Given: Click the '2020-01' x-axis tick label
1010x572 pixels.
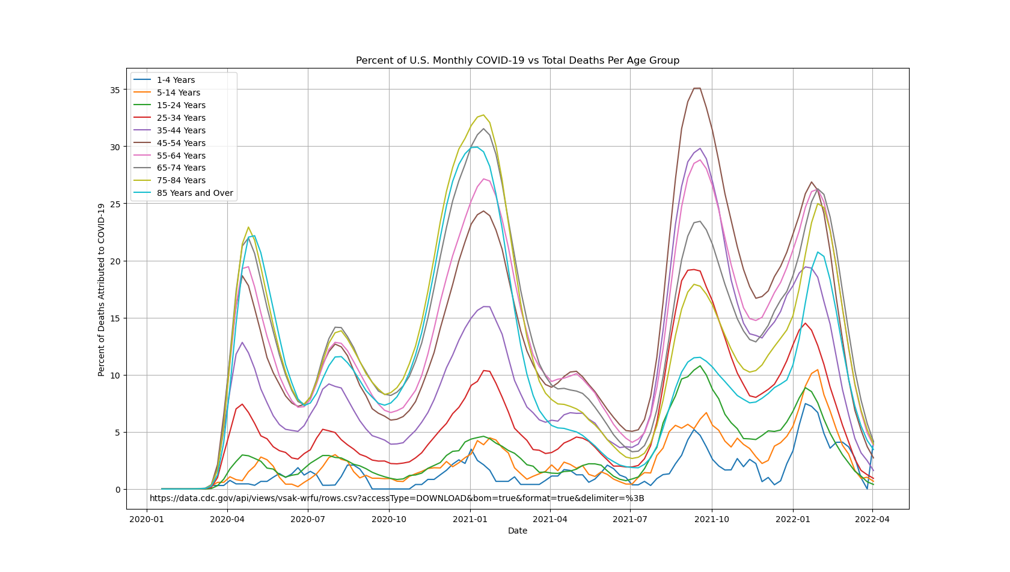Looking at the screenshot, I should pos(147,519).
